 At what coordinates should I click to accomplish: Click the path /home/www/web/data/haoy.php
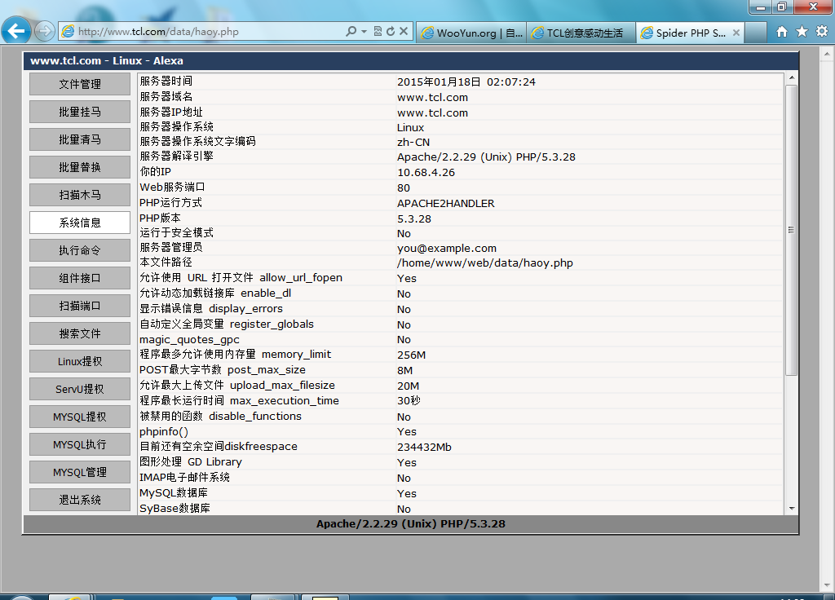coord(485,263)
